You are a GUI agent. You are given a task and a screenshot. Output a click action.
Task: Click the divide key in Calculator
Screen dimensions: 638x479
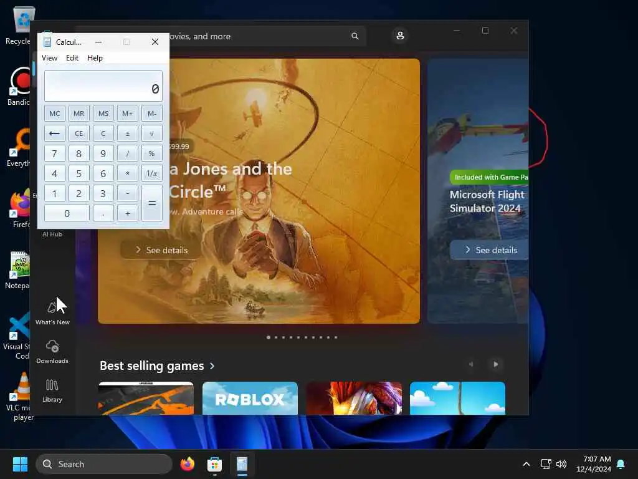tap(127, 153)
